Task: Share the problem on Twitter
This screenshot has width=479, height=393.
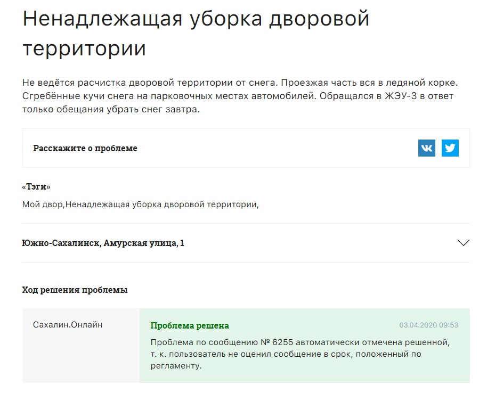Action: 450,148
